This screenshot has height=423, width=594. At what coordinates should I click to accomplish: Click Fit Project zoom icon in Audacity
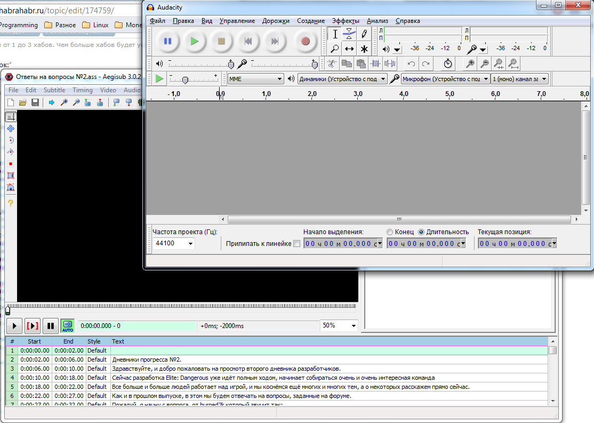point(513,63)
